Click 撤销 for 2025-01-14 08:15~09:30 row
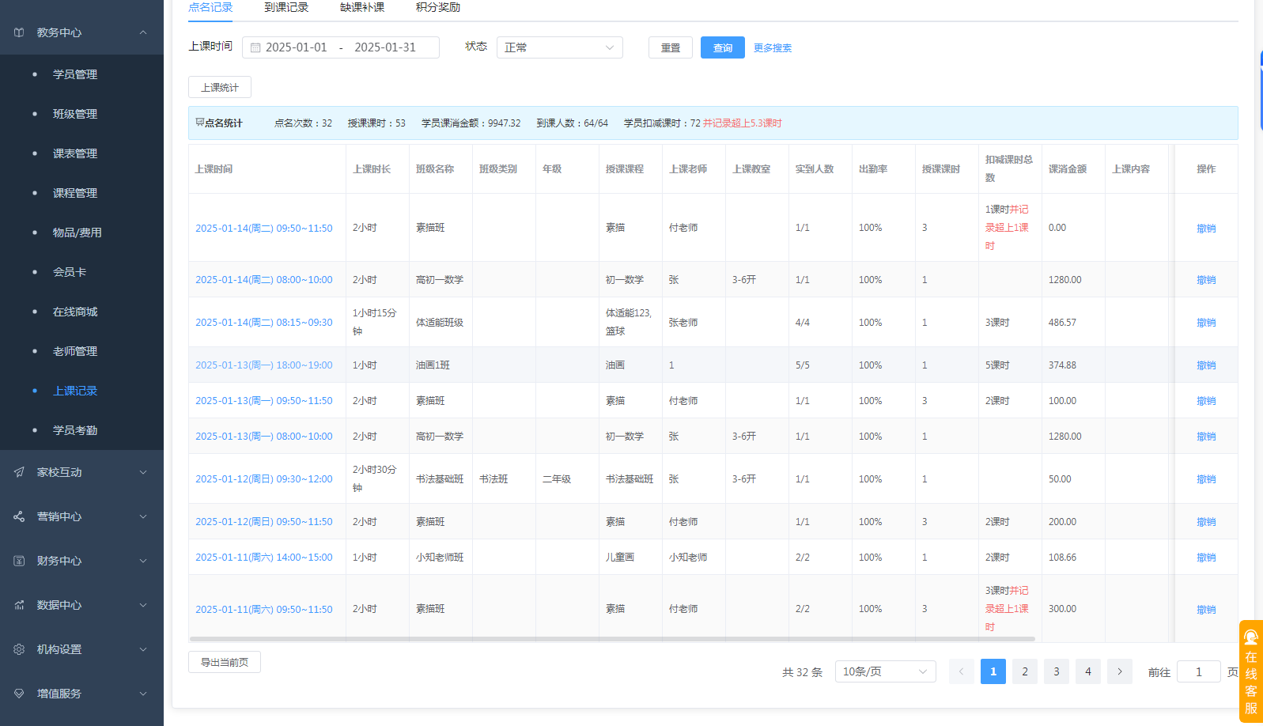 click(x=1206, y=323)
